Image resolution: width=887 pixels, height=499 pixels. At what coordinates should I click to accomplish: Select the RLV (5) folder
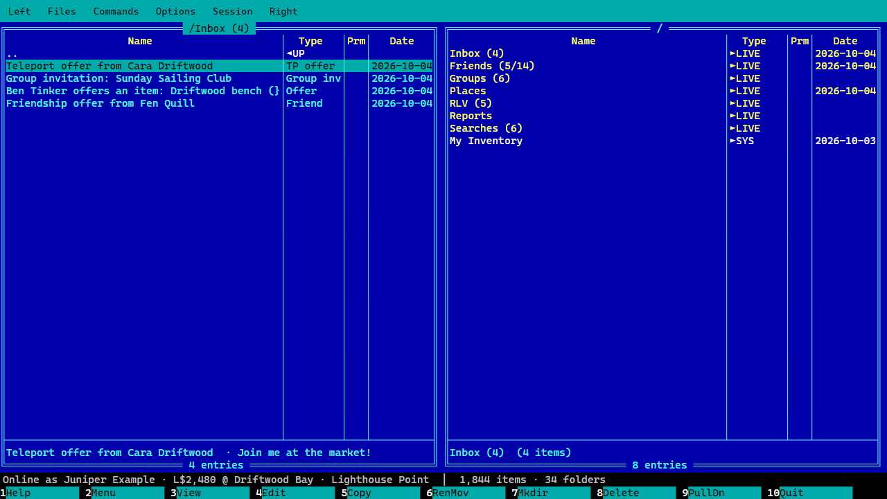(x=662, y=103)
